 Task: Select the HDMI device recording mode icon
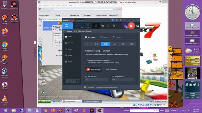(132, 44)
